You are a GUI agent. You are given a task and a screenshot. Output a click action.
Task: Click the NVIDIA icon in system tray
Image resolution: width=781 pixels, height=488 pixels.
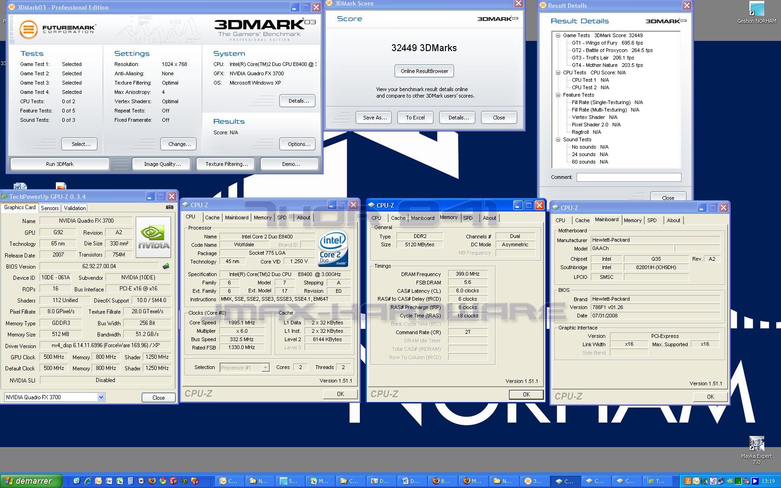(730, 481)
